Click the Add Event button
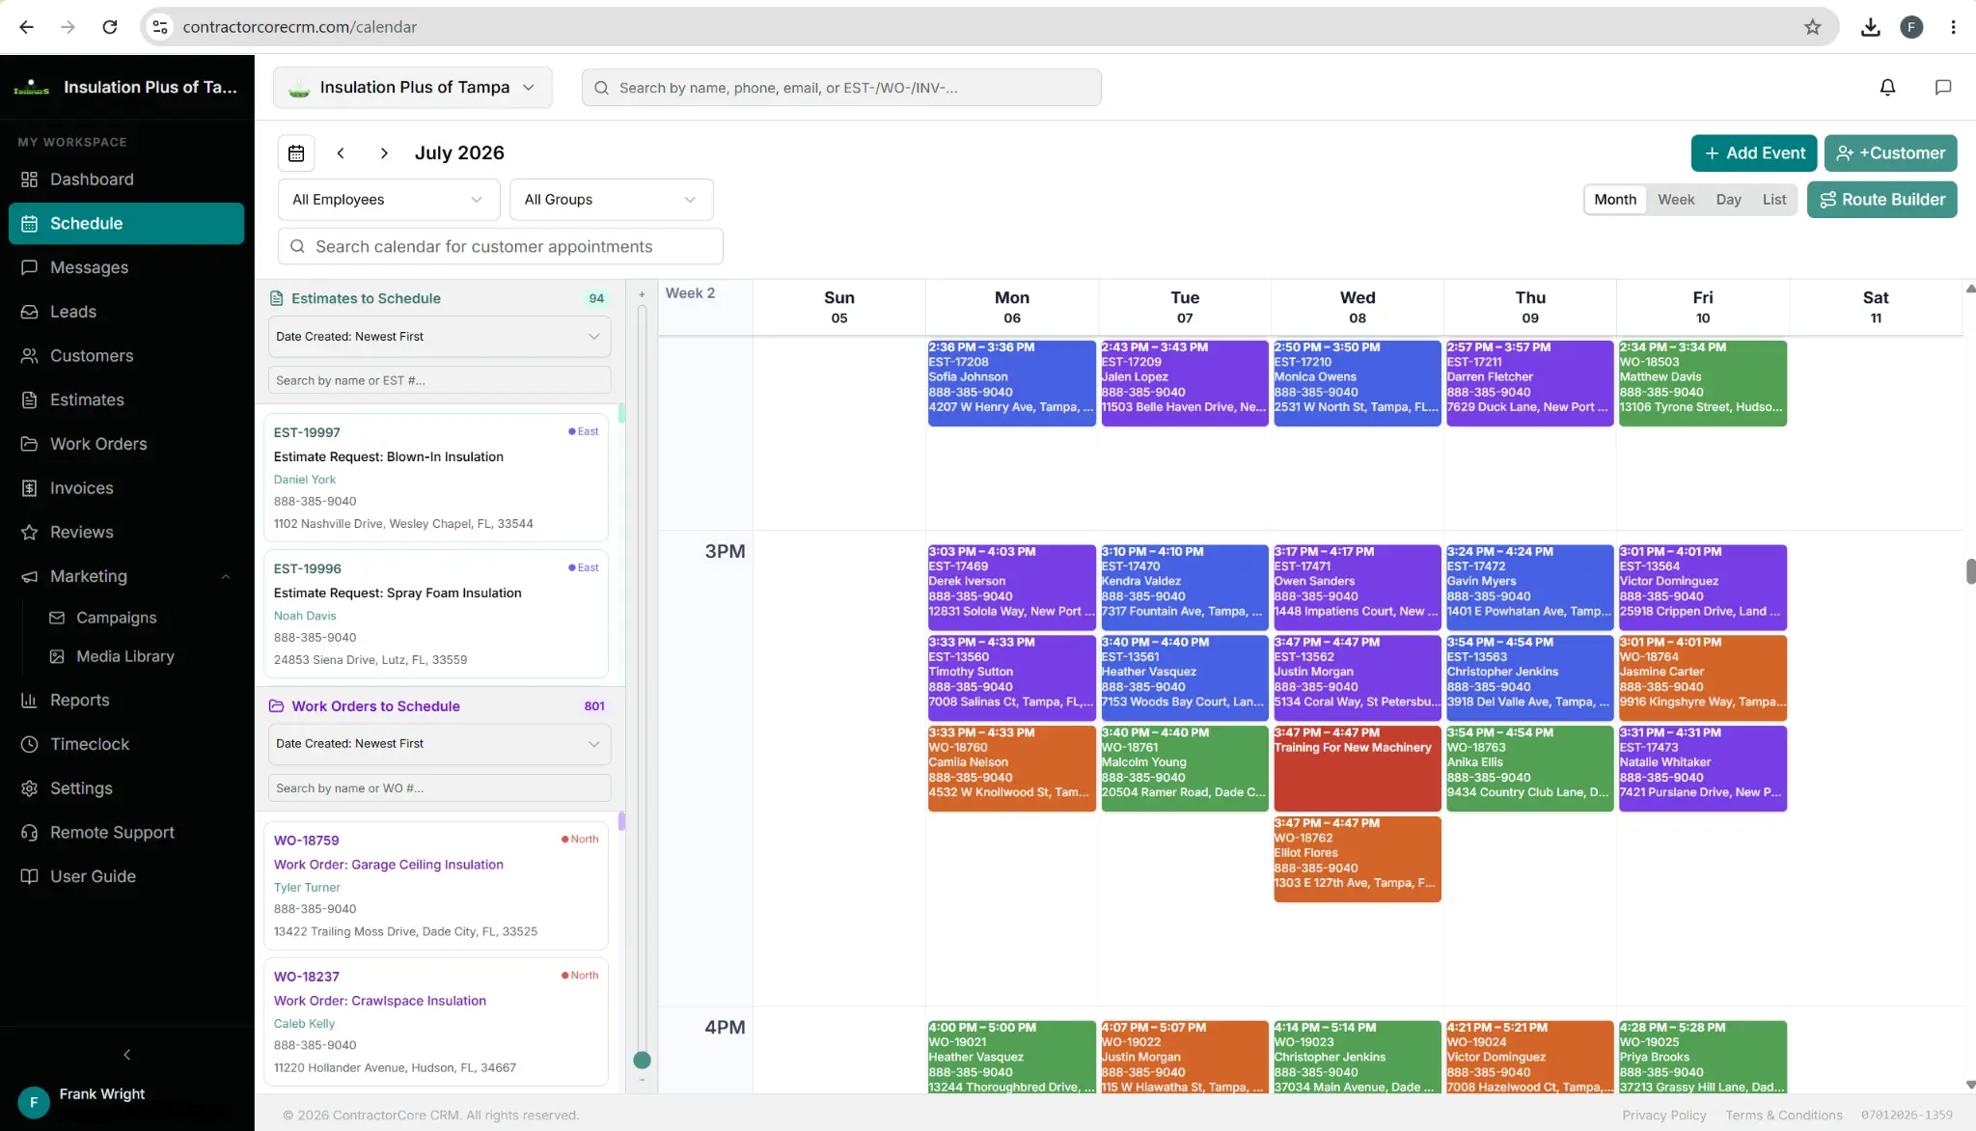 pyautogui.click(x=1754, y=153)
